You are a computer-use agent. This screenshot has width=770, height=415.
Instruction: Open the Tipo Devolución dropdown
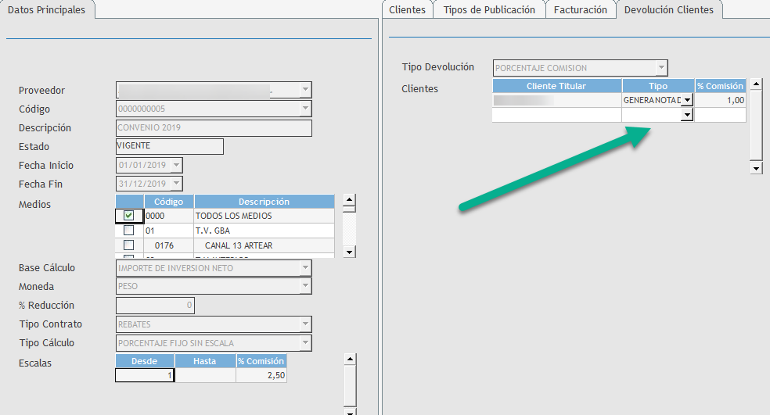(661, 68)
